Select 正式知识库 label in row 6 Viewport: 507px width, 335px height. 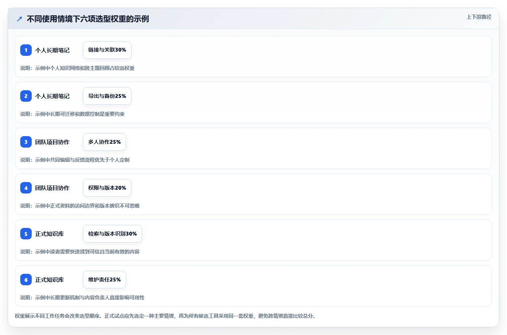tap(50, 280)
